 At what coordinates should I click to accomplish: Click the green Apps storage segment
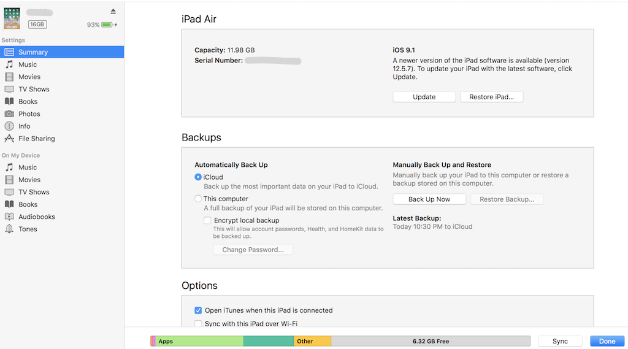tap(199, 341)
